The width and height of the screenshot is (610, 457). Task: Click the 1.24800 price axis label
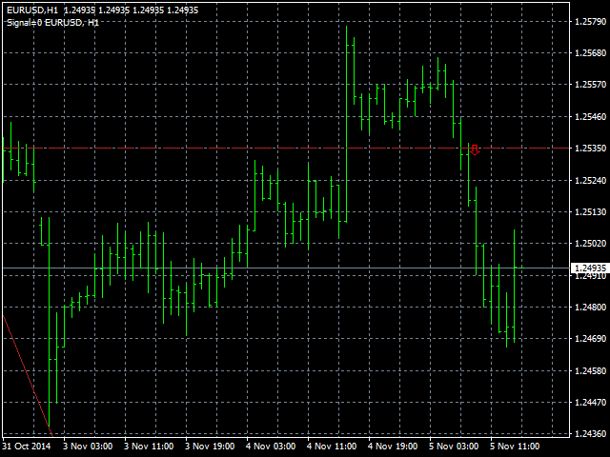590,308
